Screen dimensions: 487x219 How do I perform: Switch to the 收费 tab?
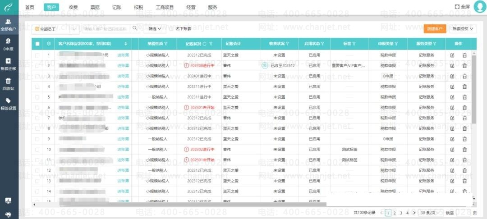coord(73,7)
